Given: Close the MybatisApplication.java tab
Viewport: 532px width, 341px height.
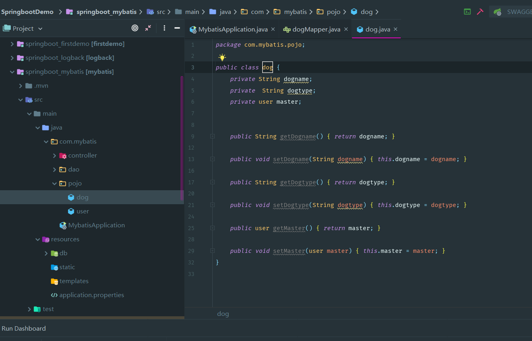Looking at the screenshot, I should point(273,29).
